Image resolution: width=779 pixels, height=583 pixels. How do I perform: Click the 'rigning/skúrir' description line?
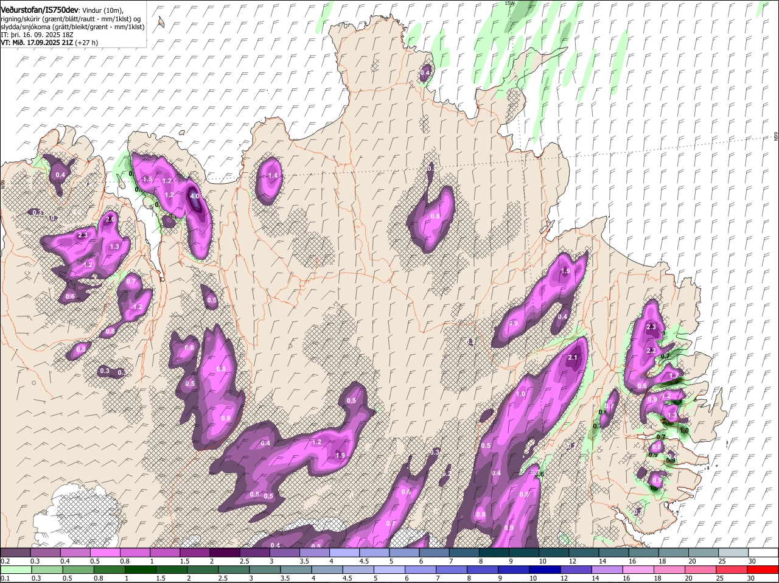(71, 19)
